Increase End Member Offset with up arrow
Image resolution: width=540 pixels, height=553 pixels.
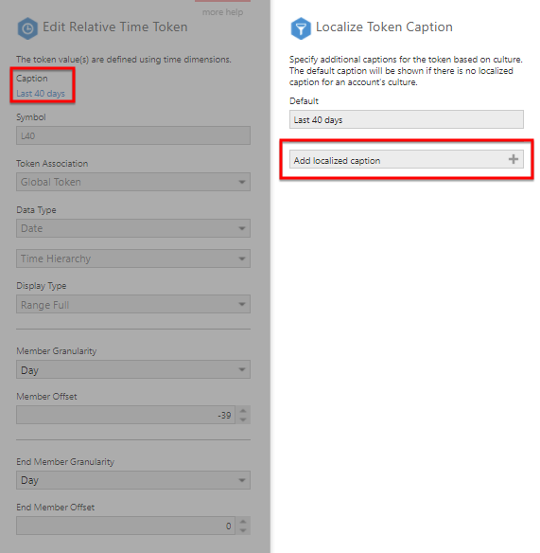click(x=243, y=521)
